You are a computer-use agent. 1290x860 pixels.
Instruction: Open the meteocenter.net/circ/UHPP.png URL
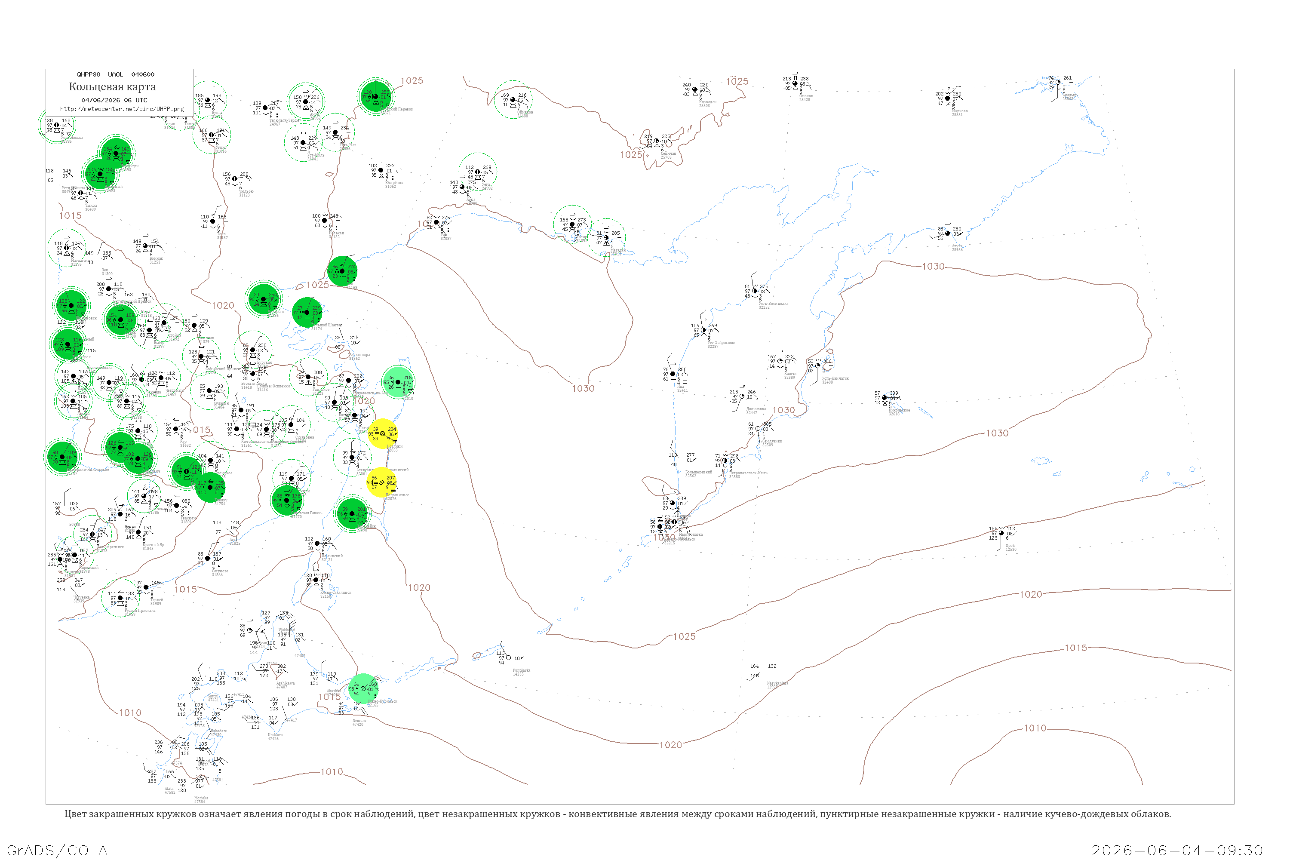(x=122, y=109)
